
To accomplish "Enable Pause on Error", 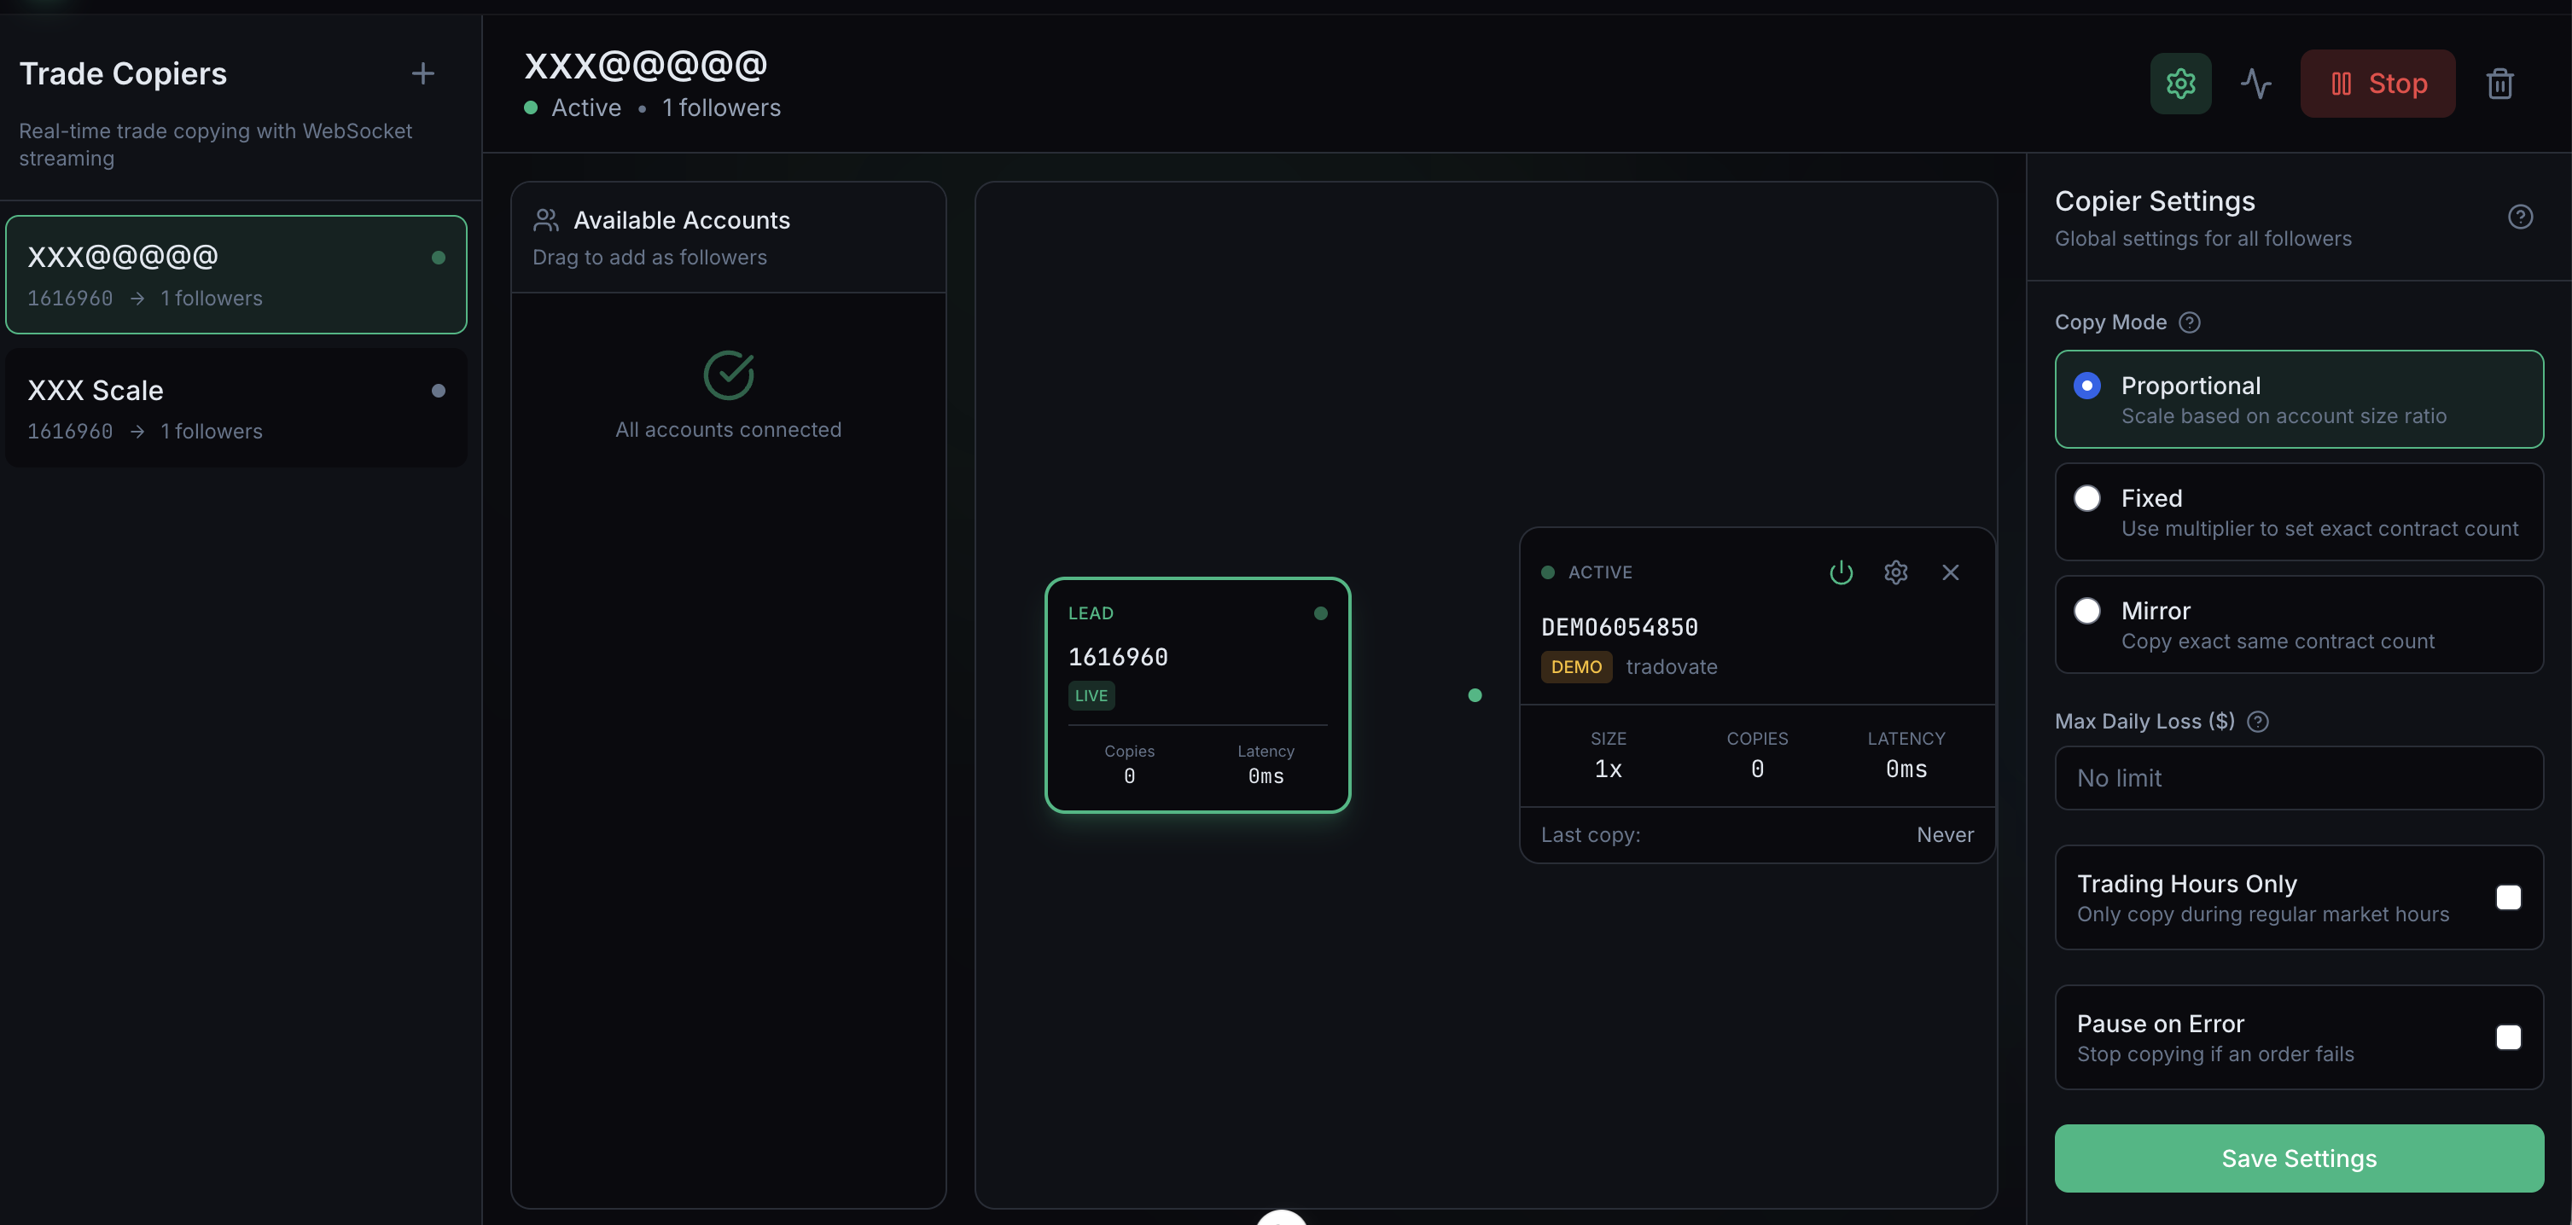I will point(2509,1037).
